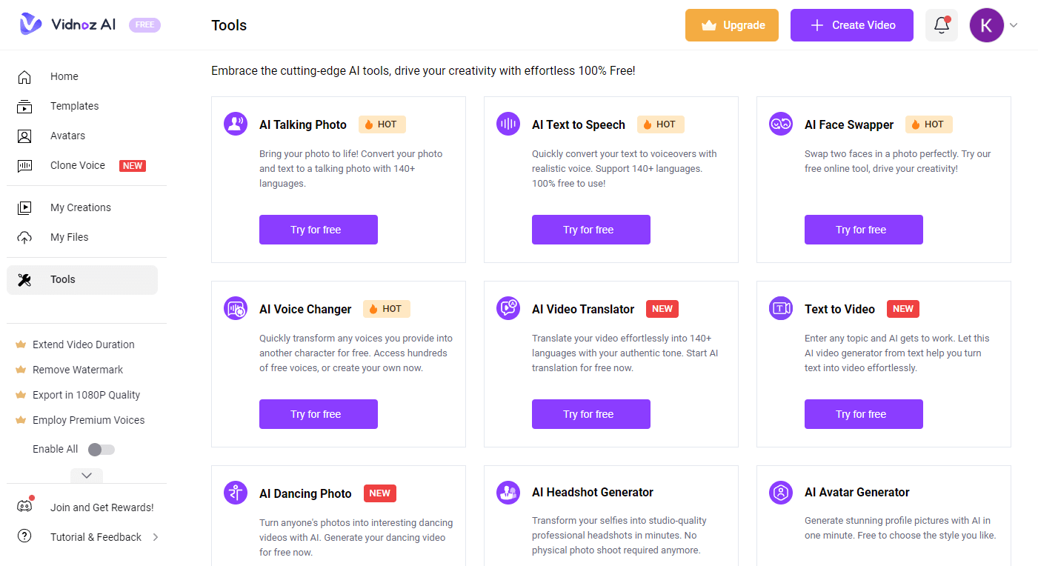Click the AI Text to Speech waveform icon
The image size is (1038, 566).
click(508, 124)
